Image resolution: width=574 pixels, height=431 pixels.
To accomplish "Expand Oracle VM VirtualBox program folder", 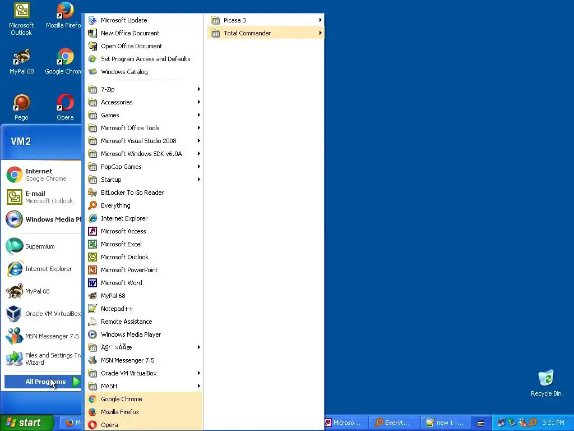I will pos(143,373).
